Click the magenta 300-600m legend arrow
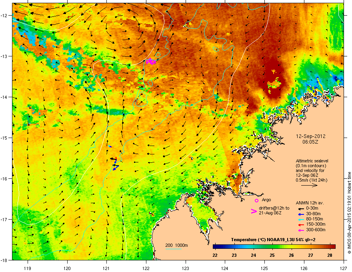The image size is (352, 272). pyautogui.click(x=301, y=230)
